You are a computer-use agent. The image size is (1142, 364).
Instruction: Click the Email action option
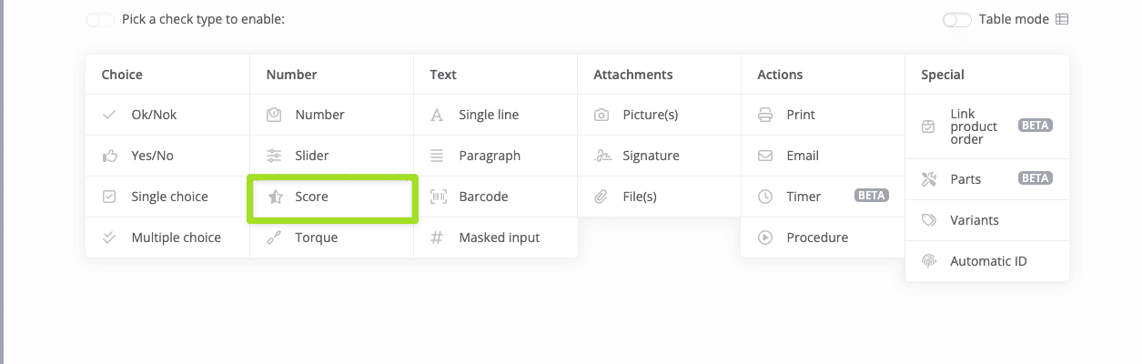tap(803, 156)
